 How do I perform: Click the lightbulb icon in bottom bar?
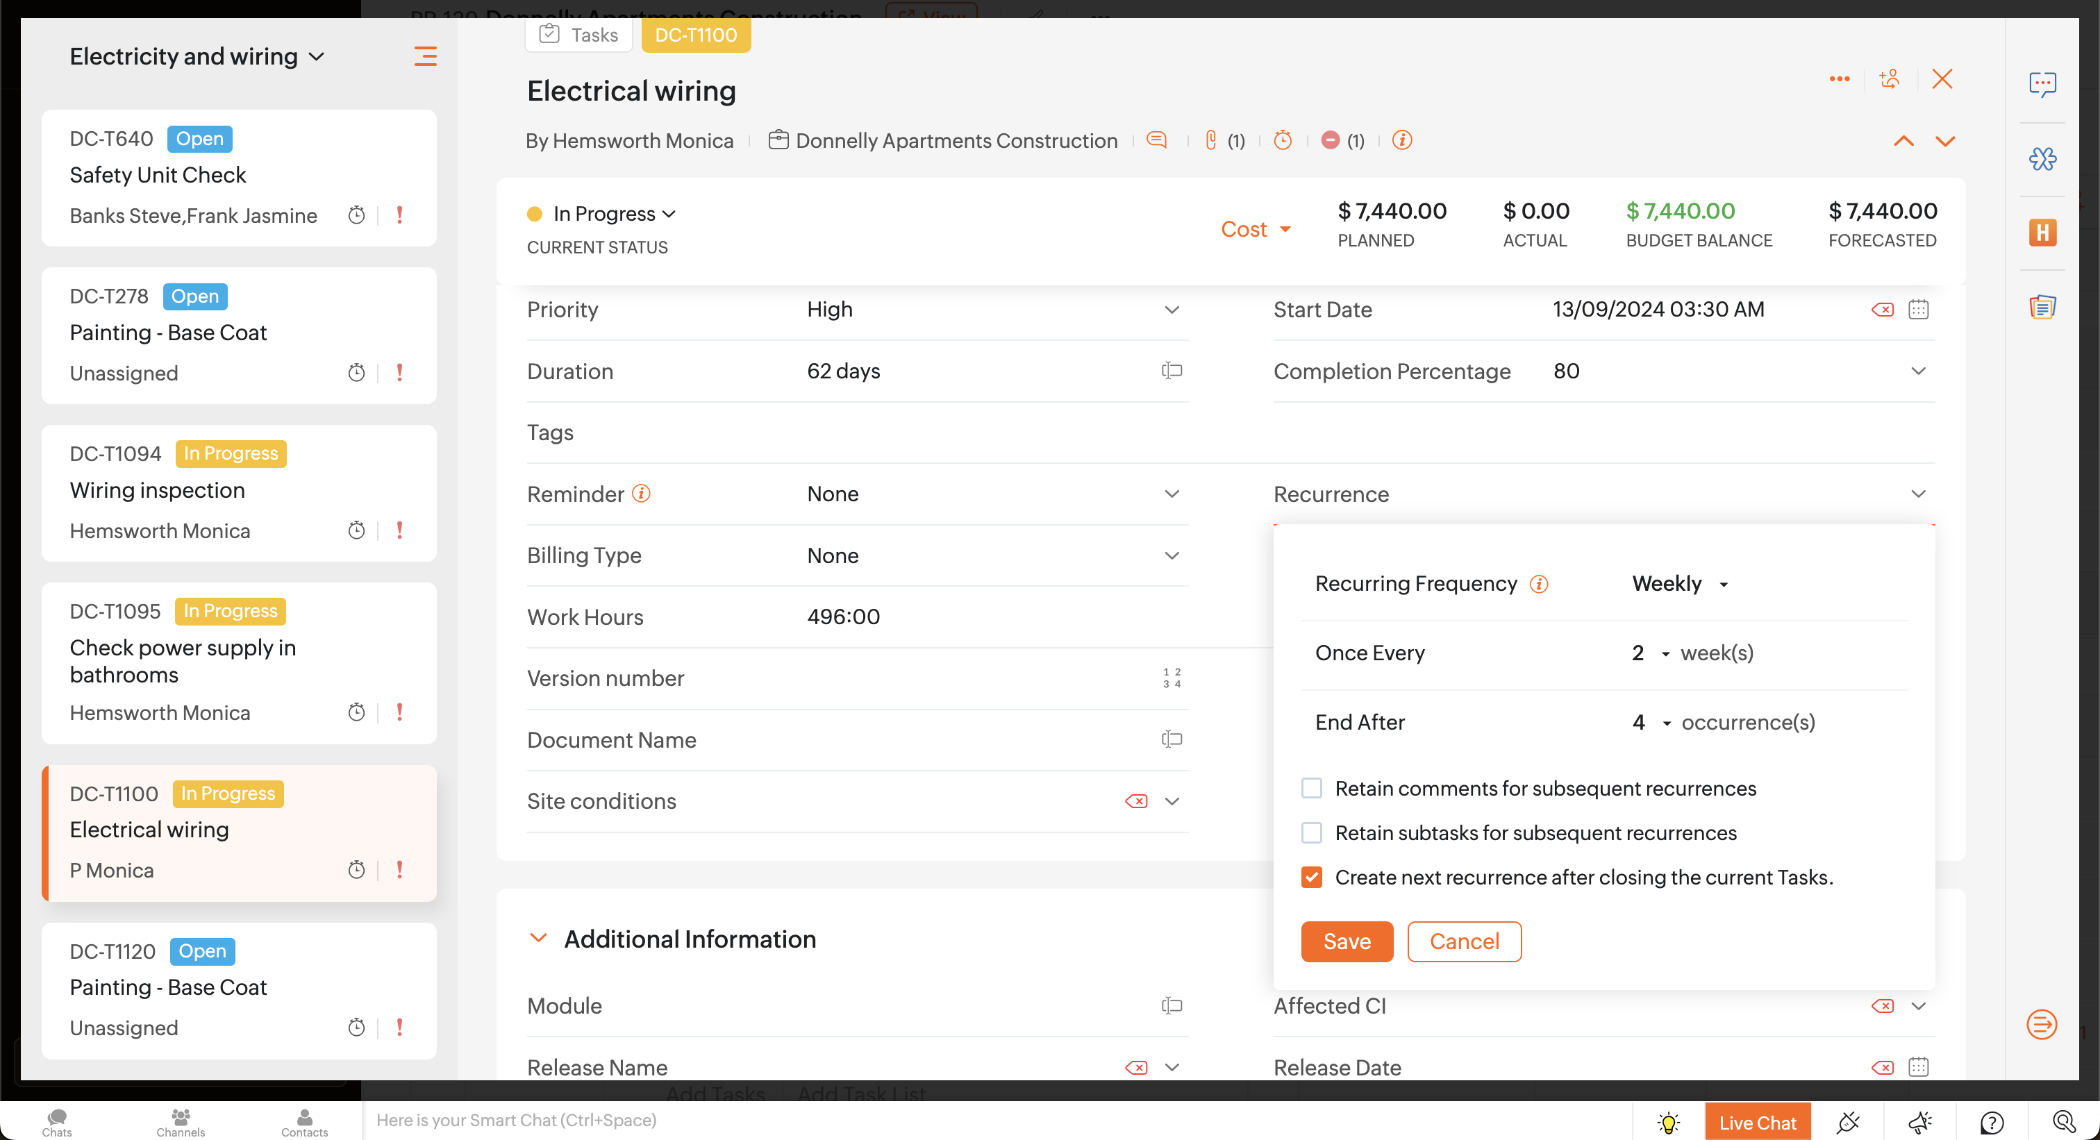point(1668,1122)
